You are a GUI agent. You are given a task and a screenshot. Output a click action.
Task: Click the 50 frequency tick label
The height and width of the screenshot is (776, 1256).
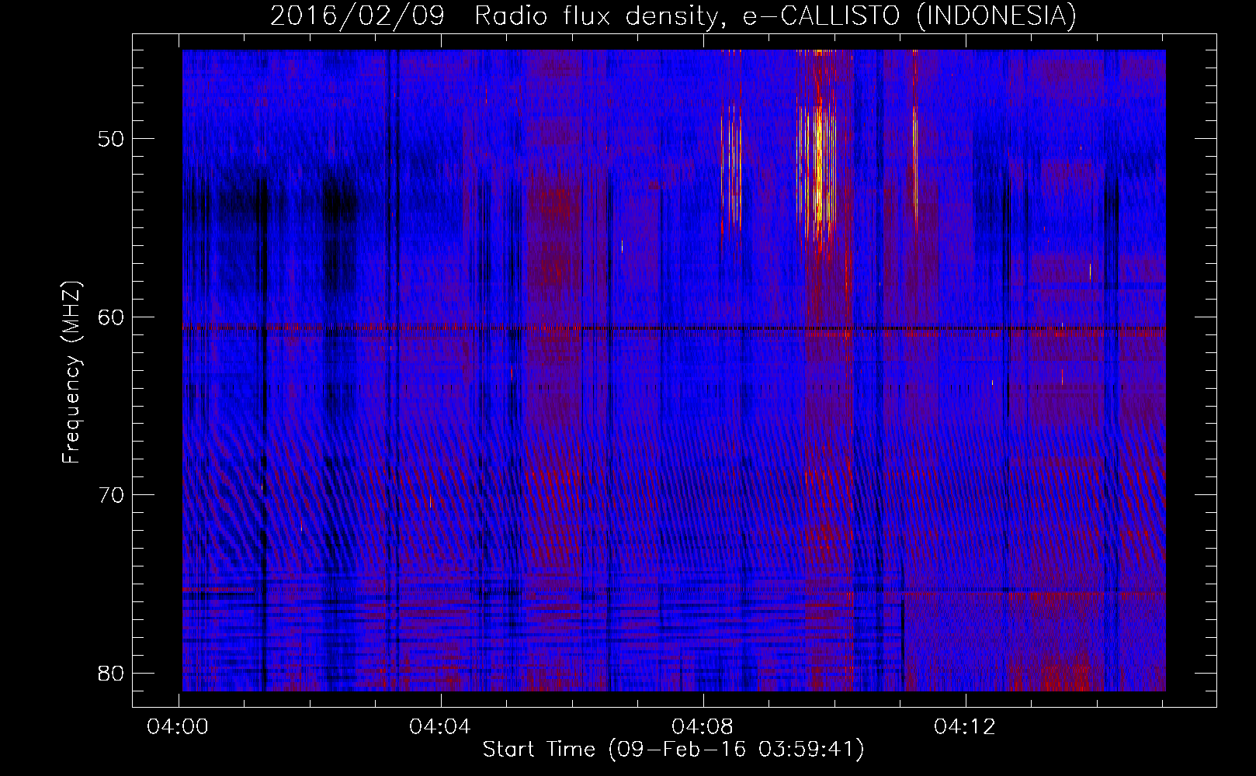click(x=111, y=139)
